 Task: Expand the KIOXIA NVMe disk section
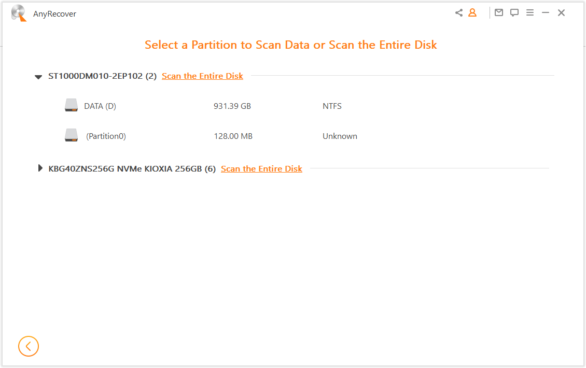(x=40, y=167)
